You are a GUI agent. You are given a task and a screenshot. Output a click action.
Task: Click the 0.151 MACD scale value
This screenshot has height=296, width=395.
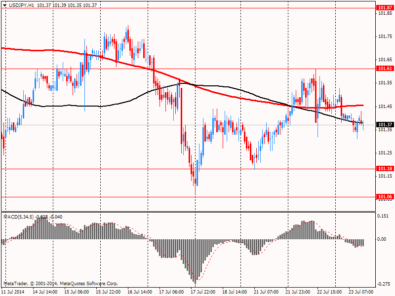tap(382, 216)
